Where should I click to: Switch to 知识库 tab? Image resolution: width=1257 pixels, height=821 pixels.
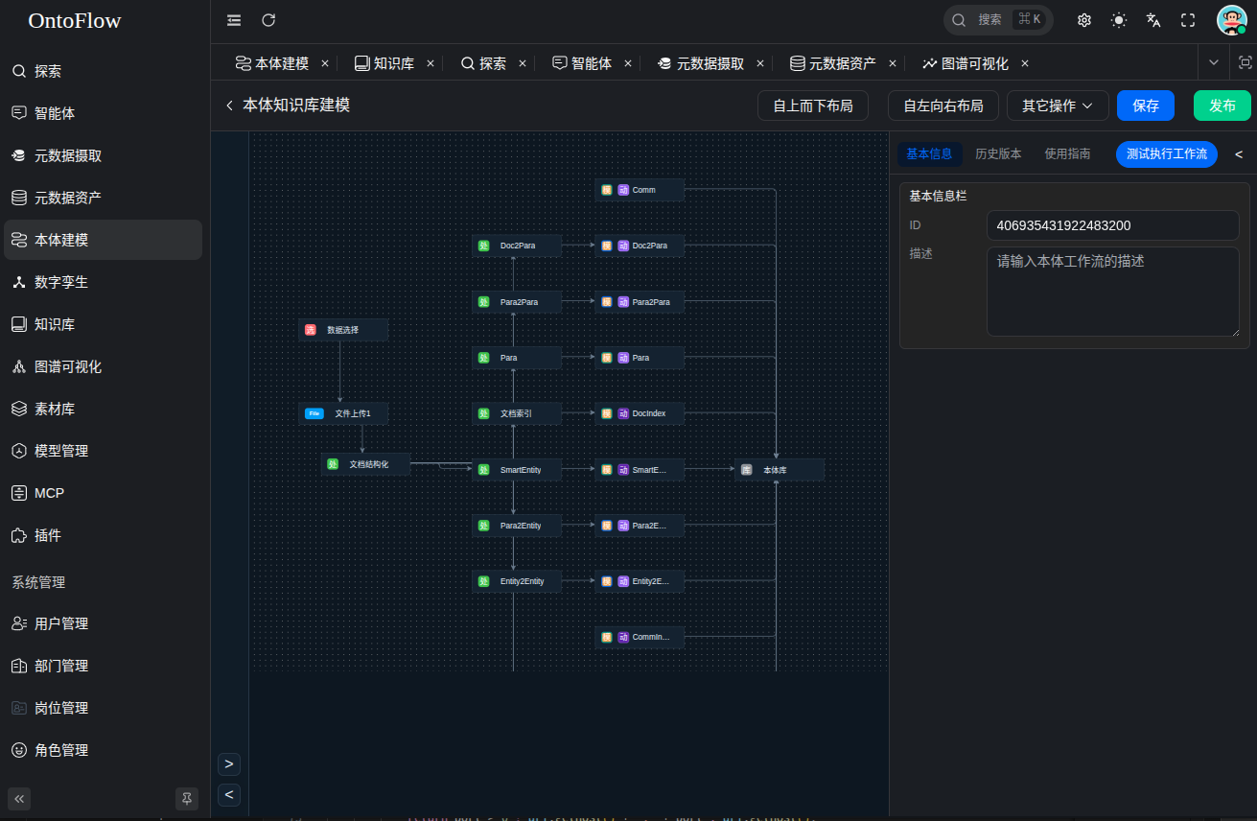[x=384, y=63]
